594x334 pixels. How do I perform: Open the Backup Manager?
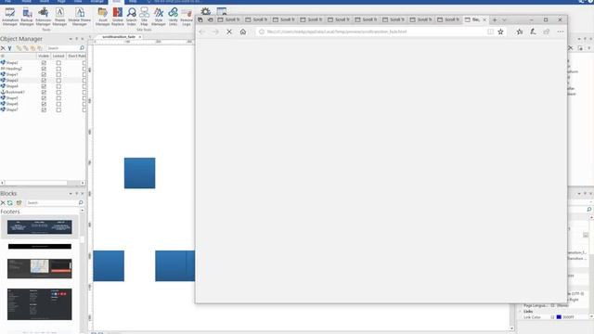[27, 17]
